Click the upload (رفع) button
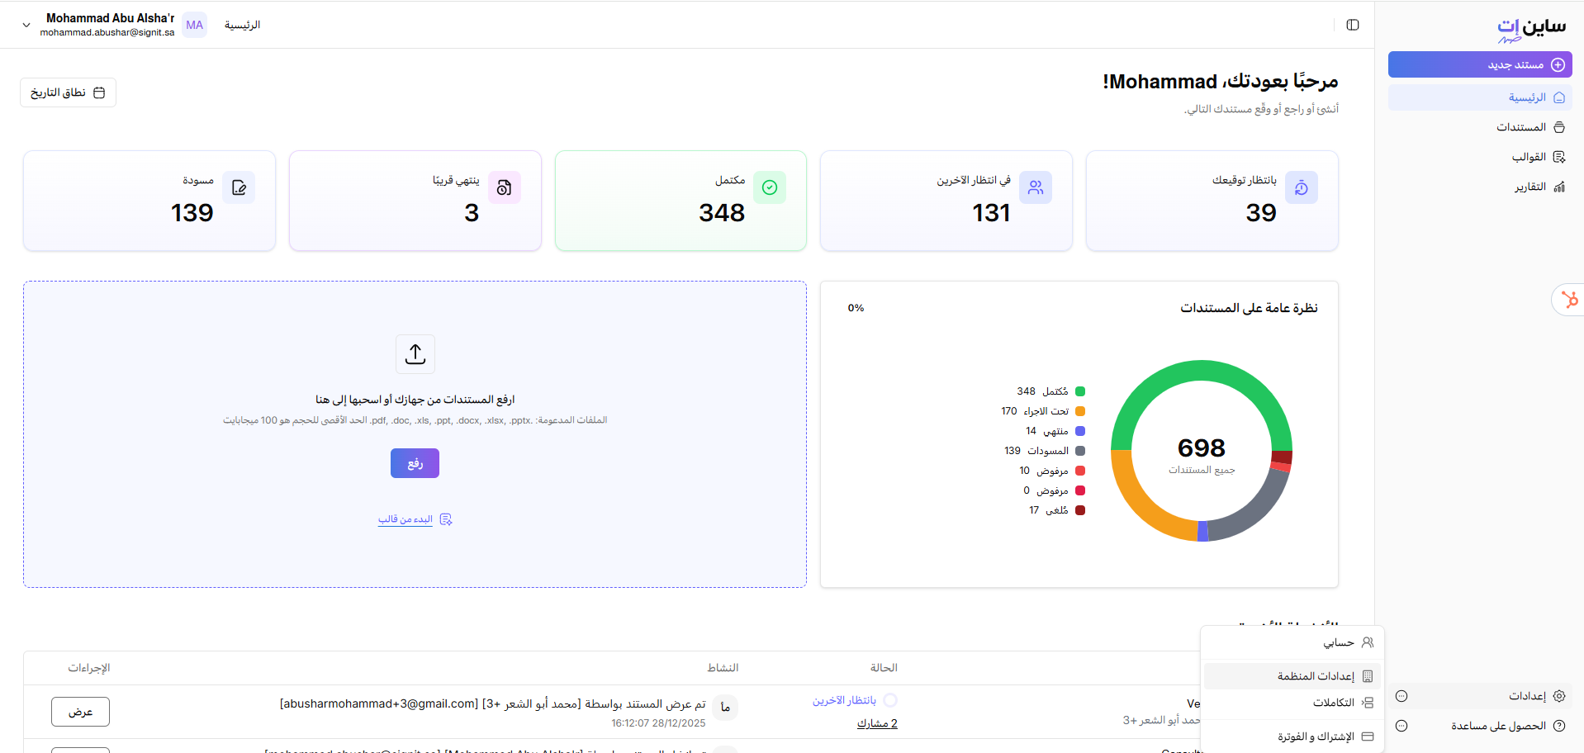Image resolution: width=1584 pixels, height=753 pixels. [x=415, y=463]
